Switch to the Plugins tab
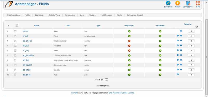 click(x=92, y=15)
